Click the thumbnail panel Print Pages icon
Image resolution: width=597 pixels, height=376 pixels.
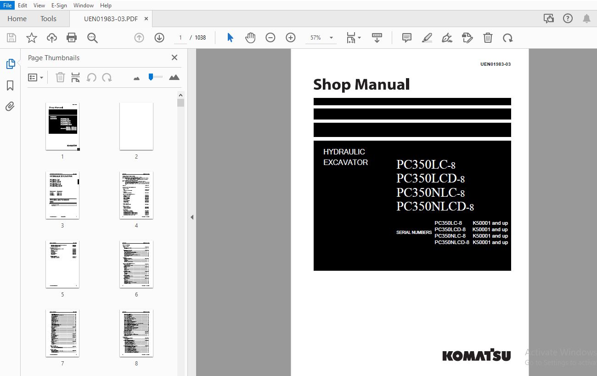75,78
